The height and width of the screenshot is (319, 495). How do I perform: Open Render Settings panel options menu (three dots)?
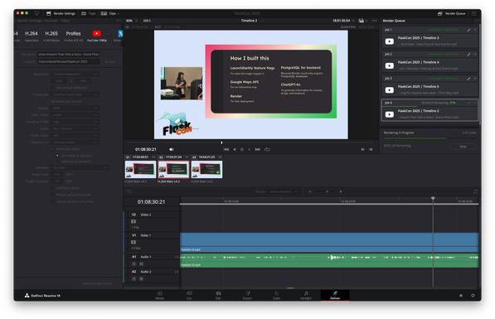pos(119,21)
